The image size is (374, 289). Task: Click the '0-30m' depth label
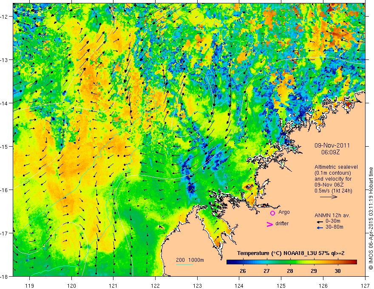tap(333, 221)
